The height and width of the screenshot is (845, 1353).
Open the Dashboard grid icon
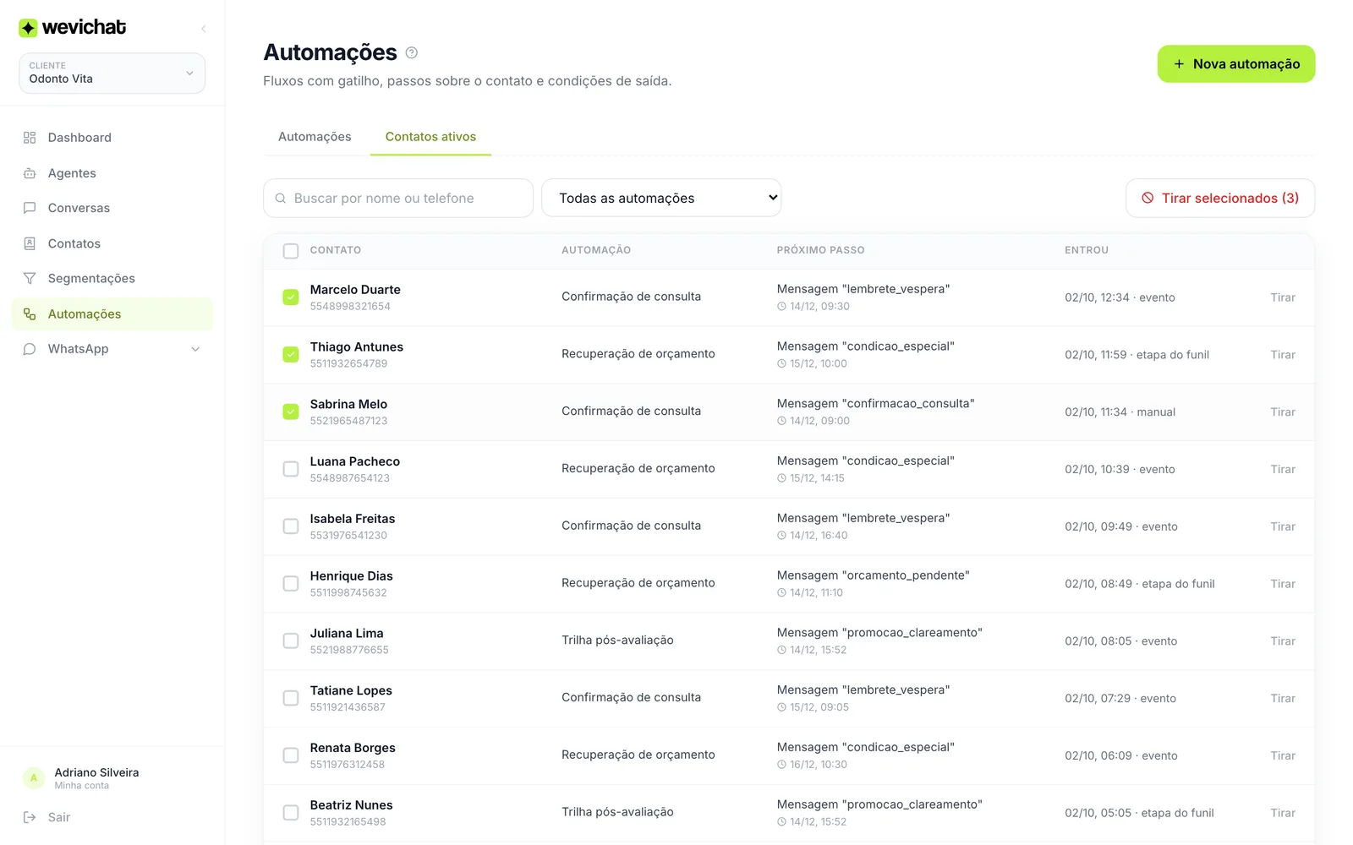pyautogui.click(x=30, y=138)
